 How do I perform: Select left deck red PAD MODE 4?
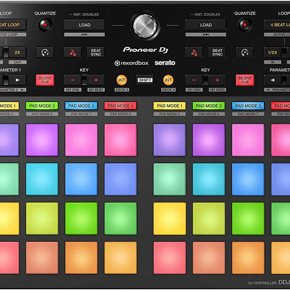tap(121, 106)
